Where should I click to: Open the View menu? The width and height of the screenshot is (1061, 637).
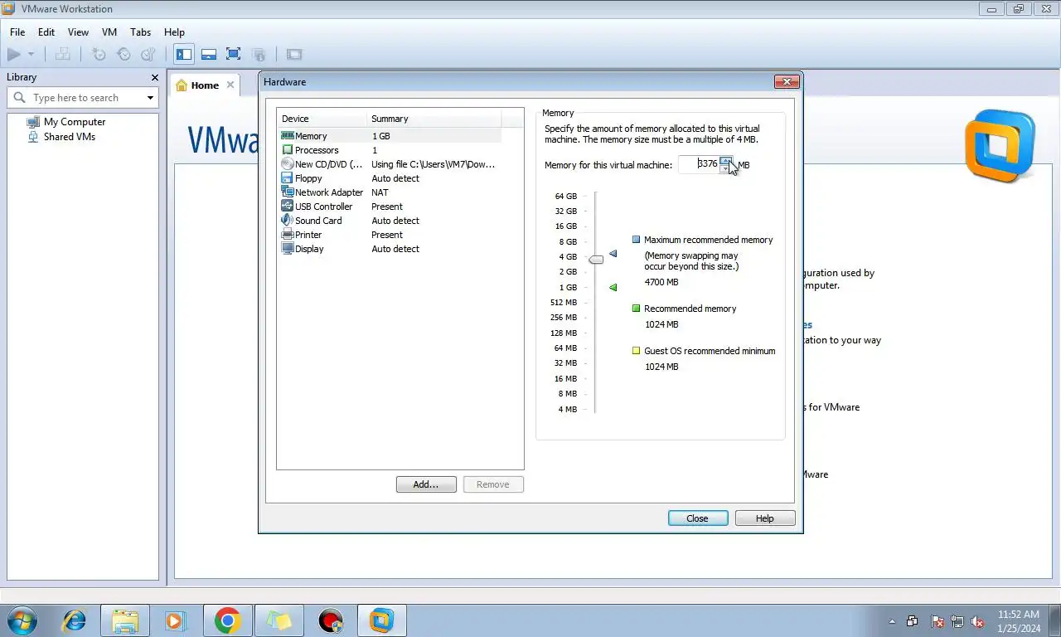78,32
